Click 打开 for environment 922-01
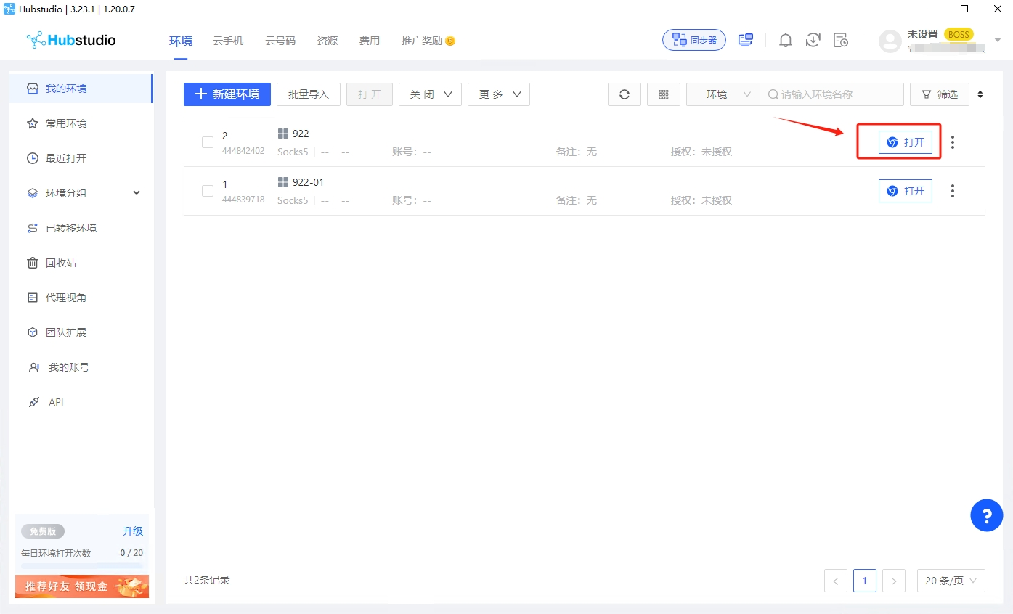This screenshot has height=614, width=1013. [905, 191]
